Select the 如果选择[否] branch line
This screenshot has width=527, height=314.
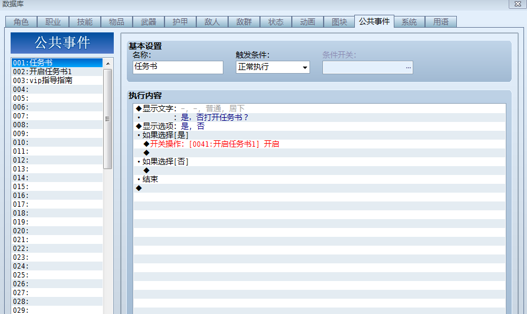click(320, 161)
